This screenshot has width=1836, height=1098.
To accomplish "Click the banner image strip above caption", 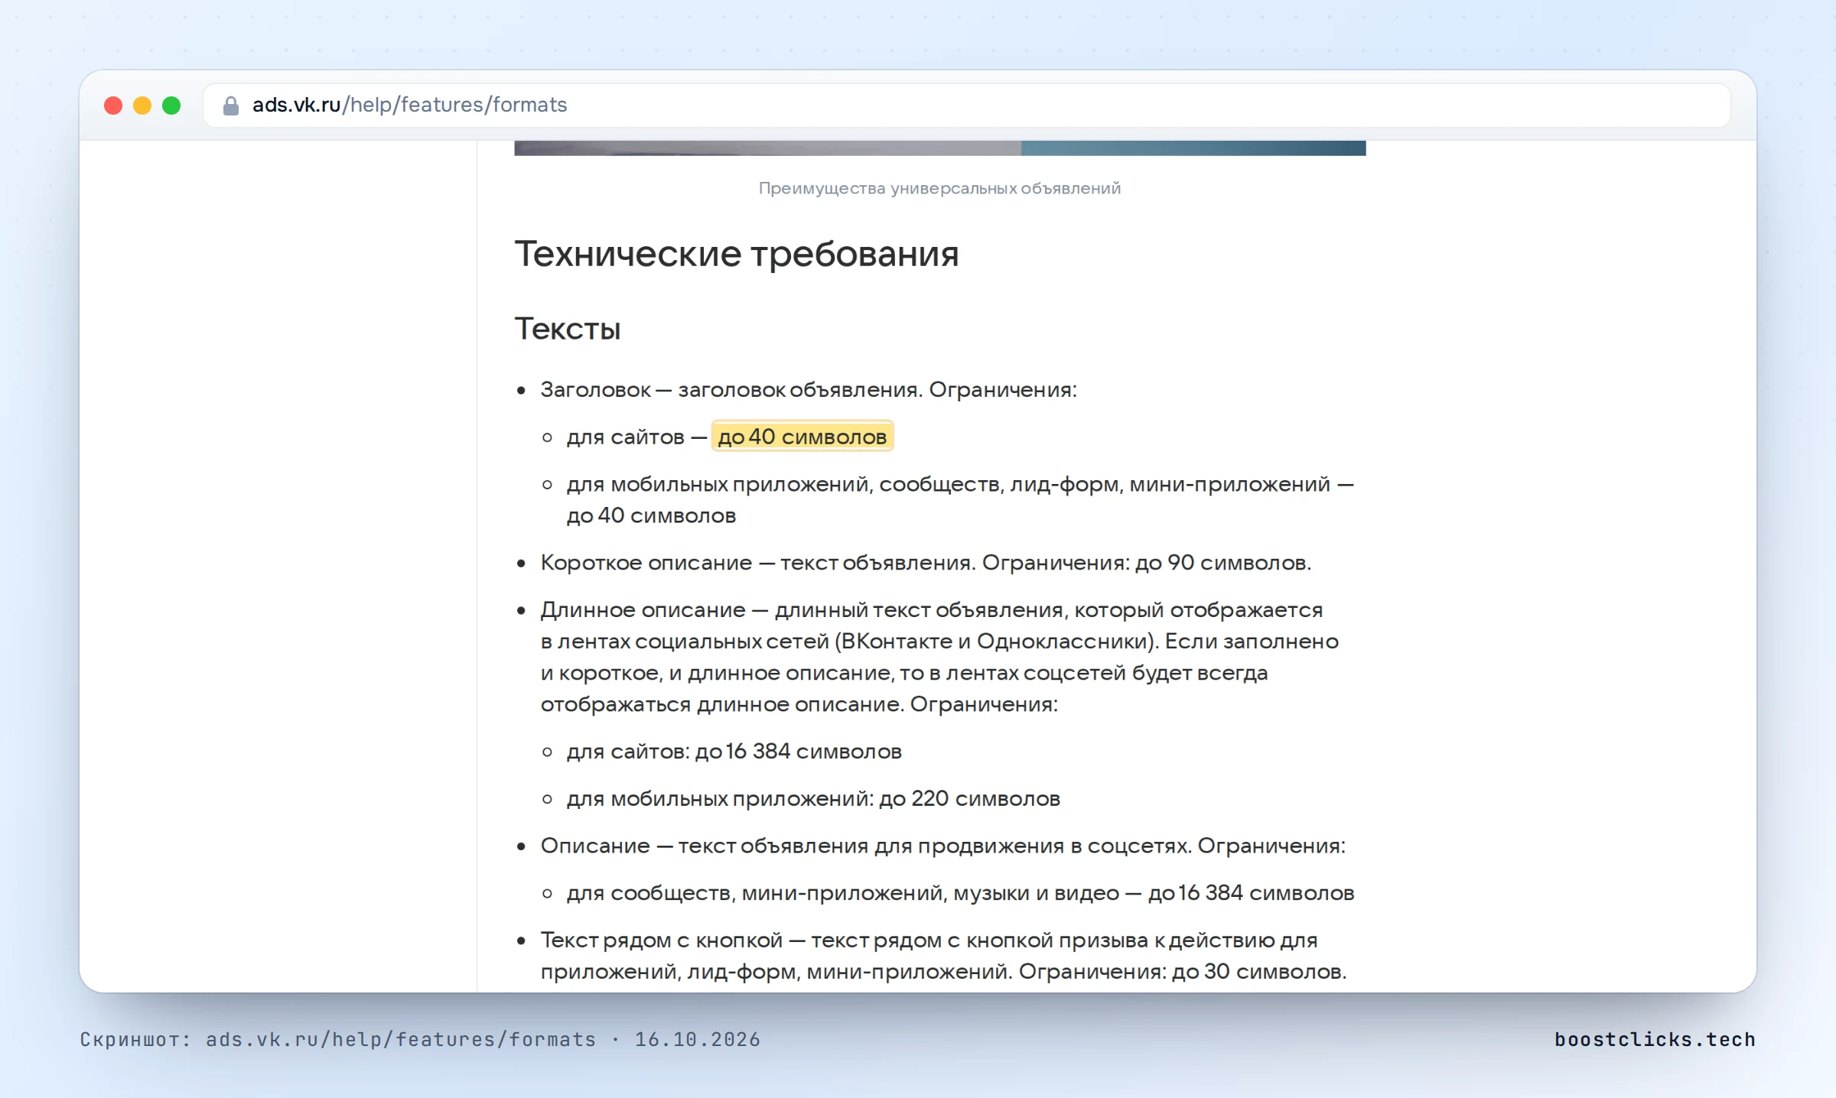I will click(940, 148).
